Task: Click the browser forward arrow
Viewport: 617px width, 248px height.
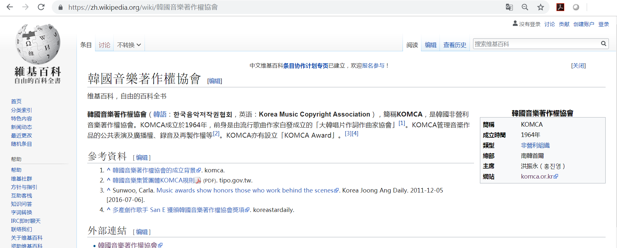Action: [x=25, y=7]
